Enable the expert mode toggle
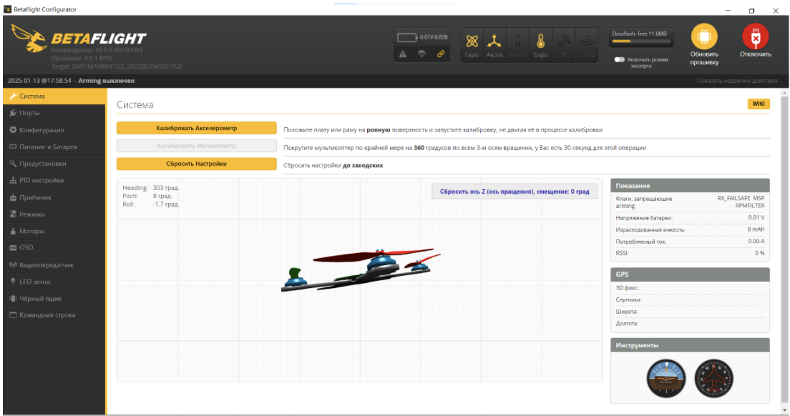The height and width of the screenshot is (416, 790). pyautogui.click(x=620, y=60)
